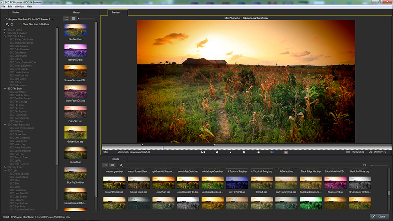
Task: Click the timeline in-point marker
Action: [142, 145]
